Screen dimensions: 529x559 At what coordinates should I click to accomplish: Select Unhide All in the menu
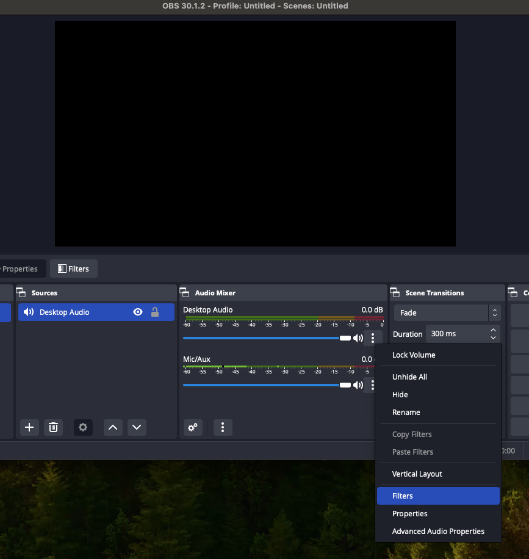(x=409, y=377)
